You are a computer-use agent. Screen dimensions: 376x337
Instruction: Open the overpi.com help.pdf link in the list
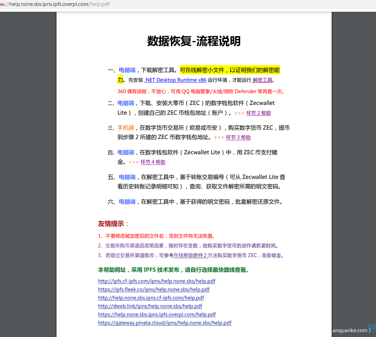(157, 314)
